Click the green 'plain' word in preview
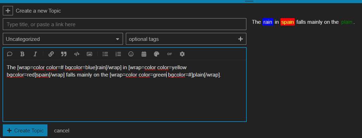 point(347,22)
